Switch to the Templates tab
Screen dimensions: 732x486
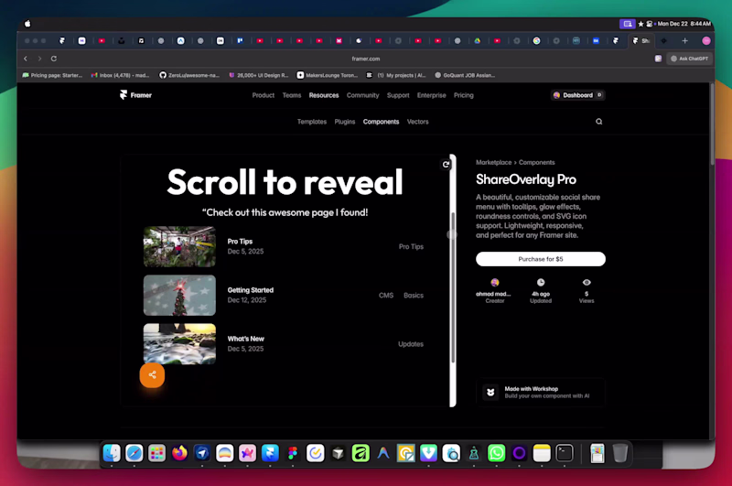click(x=312, y=122)
